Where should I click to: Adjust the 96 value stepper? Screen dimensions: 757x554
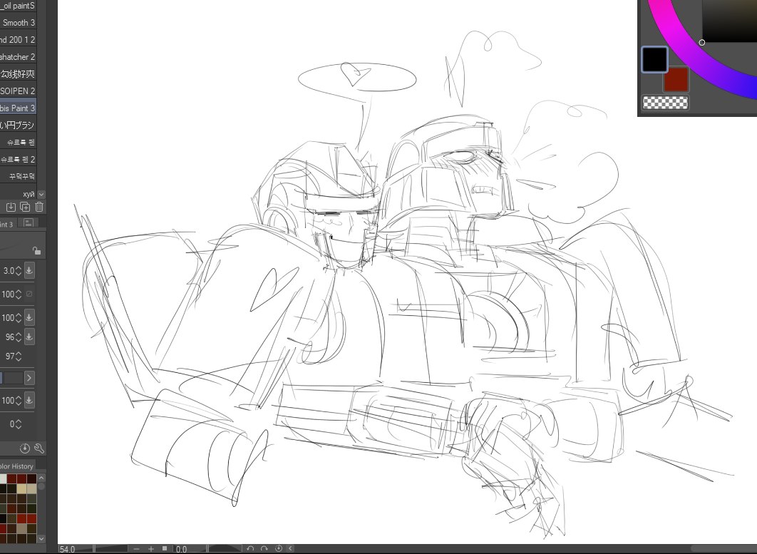click(x=19, y=337)
